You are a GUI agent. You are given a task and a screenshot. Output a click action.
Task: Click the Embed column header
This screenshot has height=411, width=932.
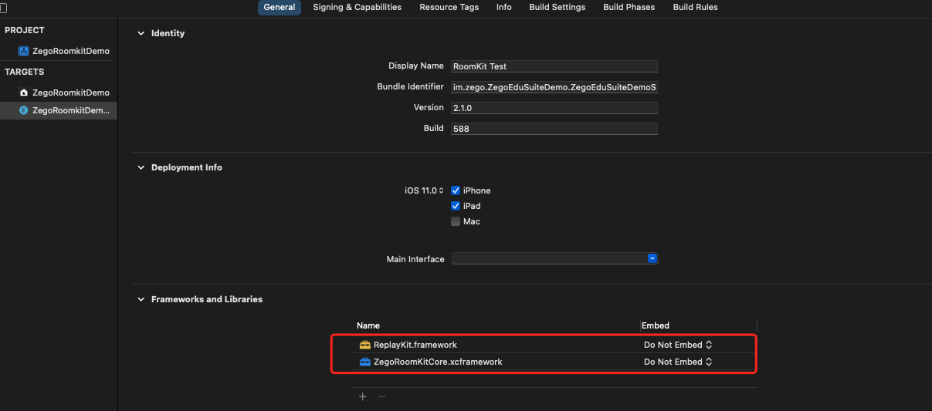pyautogui.click(x=656, y=325)
